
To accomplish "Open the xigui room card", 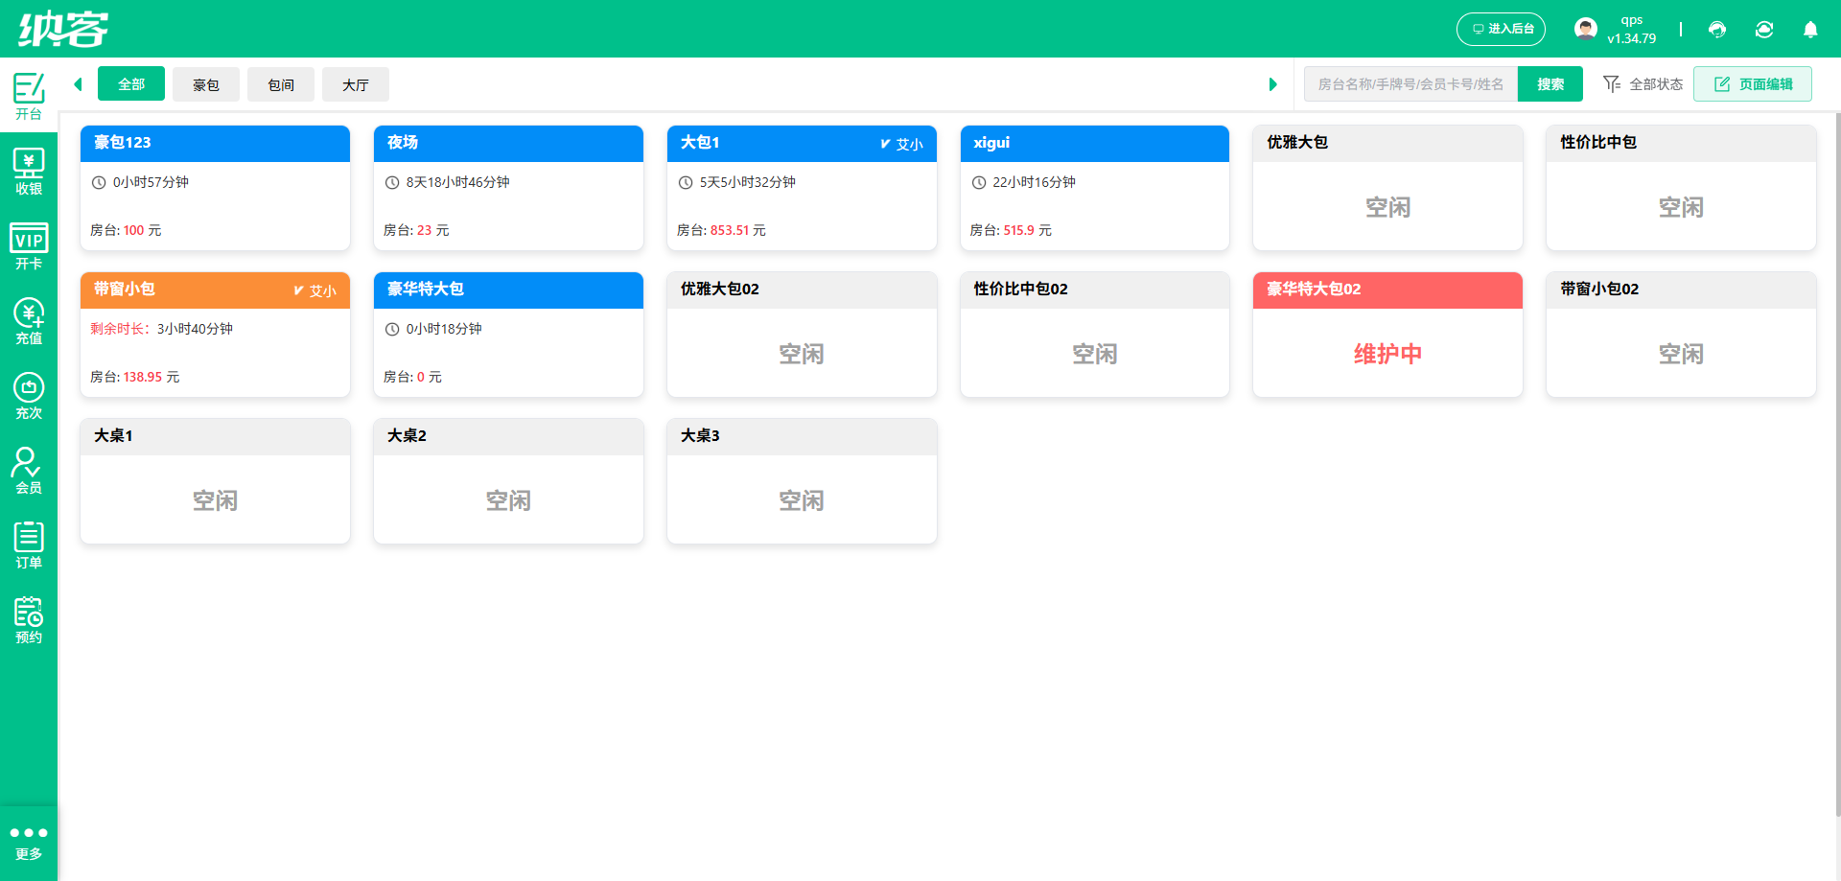I will pyautogui.click(x=1095, y=188).
